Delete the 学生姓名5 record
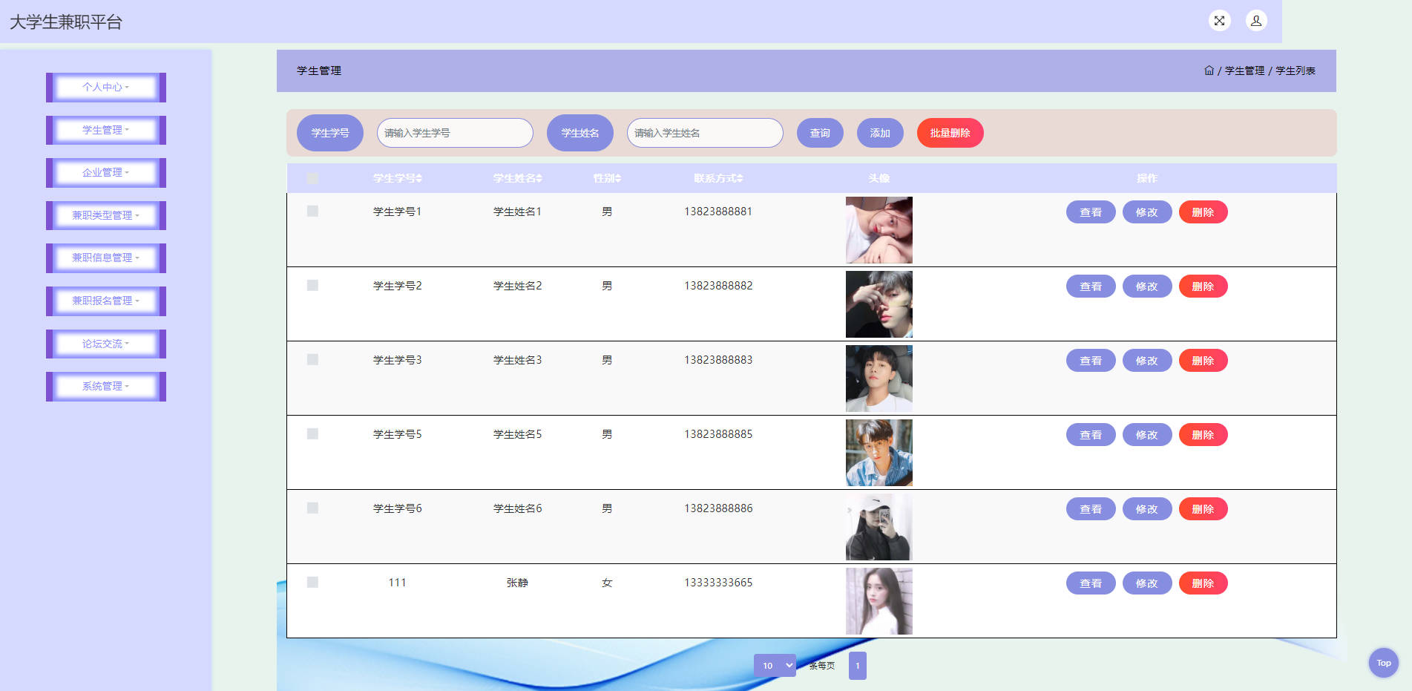Screen dimensions: 1412x691 click(x=1204, y=435)
